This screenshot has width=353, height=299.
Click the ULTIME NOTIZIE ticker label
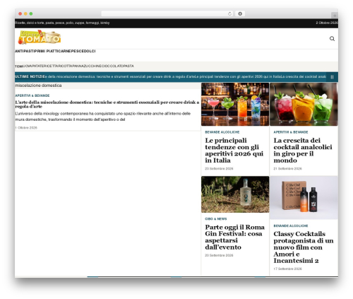point(30,76)
